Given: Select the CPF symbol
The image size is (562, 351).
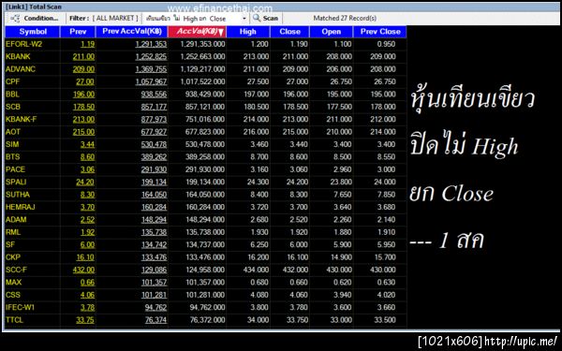Looking at the screenshot, I should tap(12, 81).
